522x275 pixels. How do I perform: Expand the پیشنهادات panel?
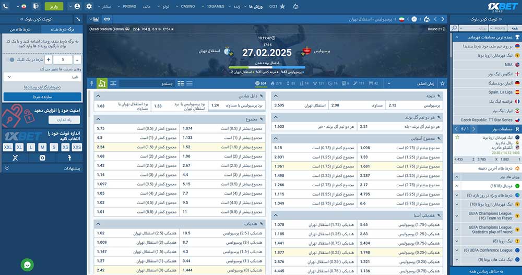[x=42, y=169]
